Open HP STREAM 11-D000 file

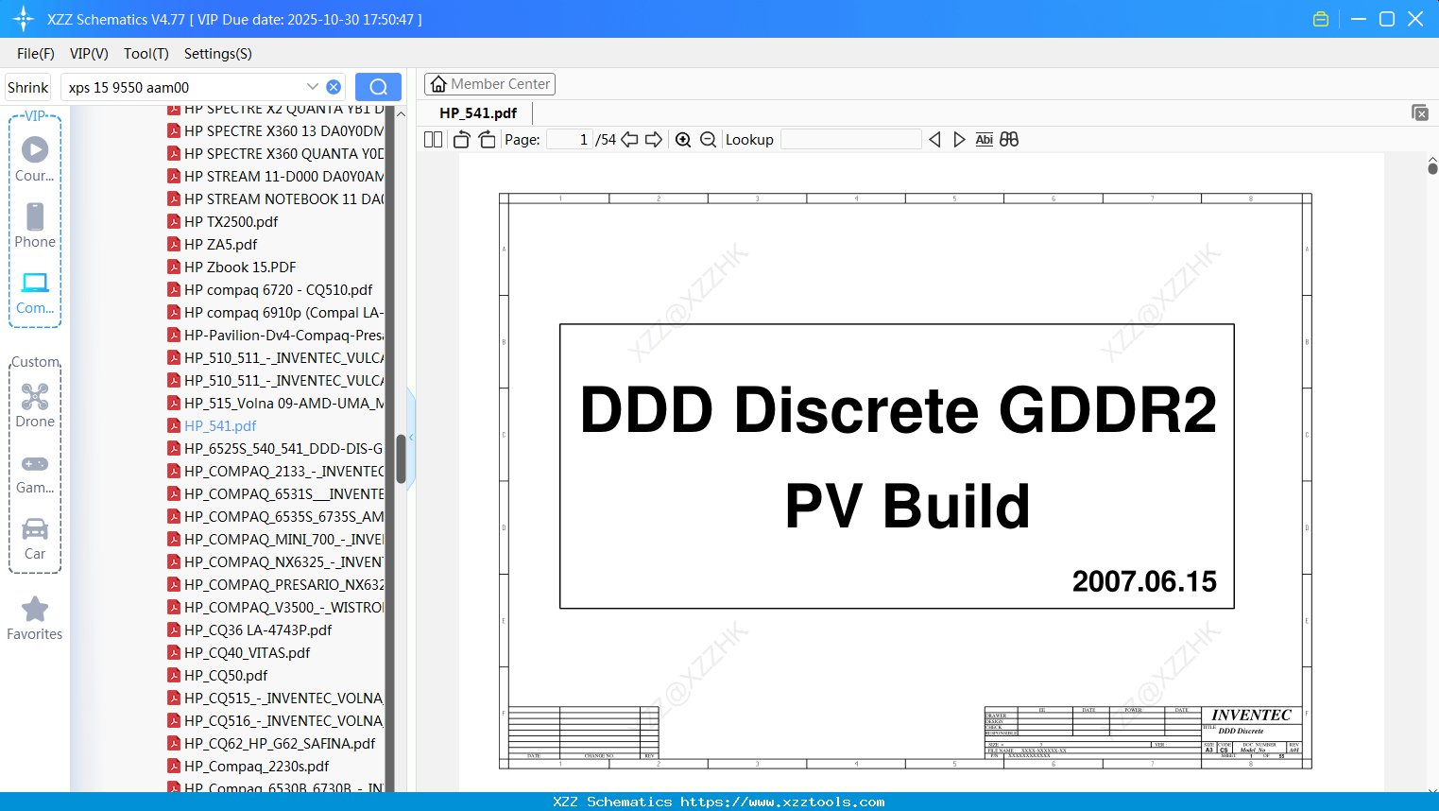[x=275, y=177]
